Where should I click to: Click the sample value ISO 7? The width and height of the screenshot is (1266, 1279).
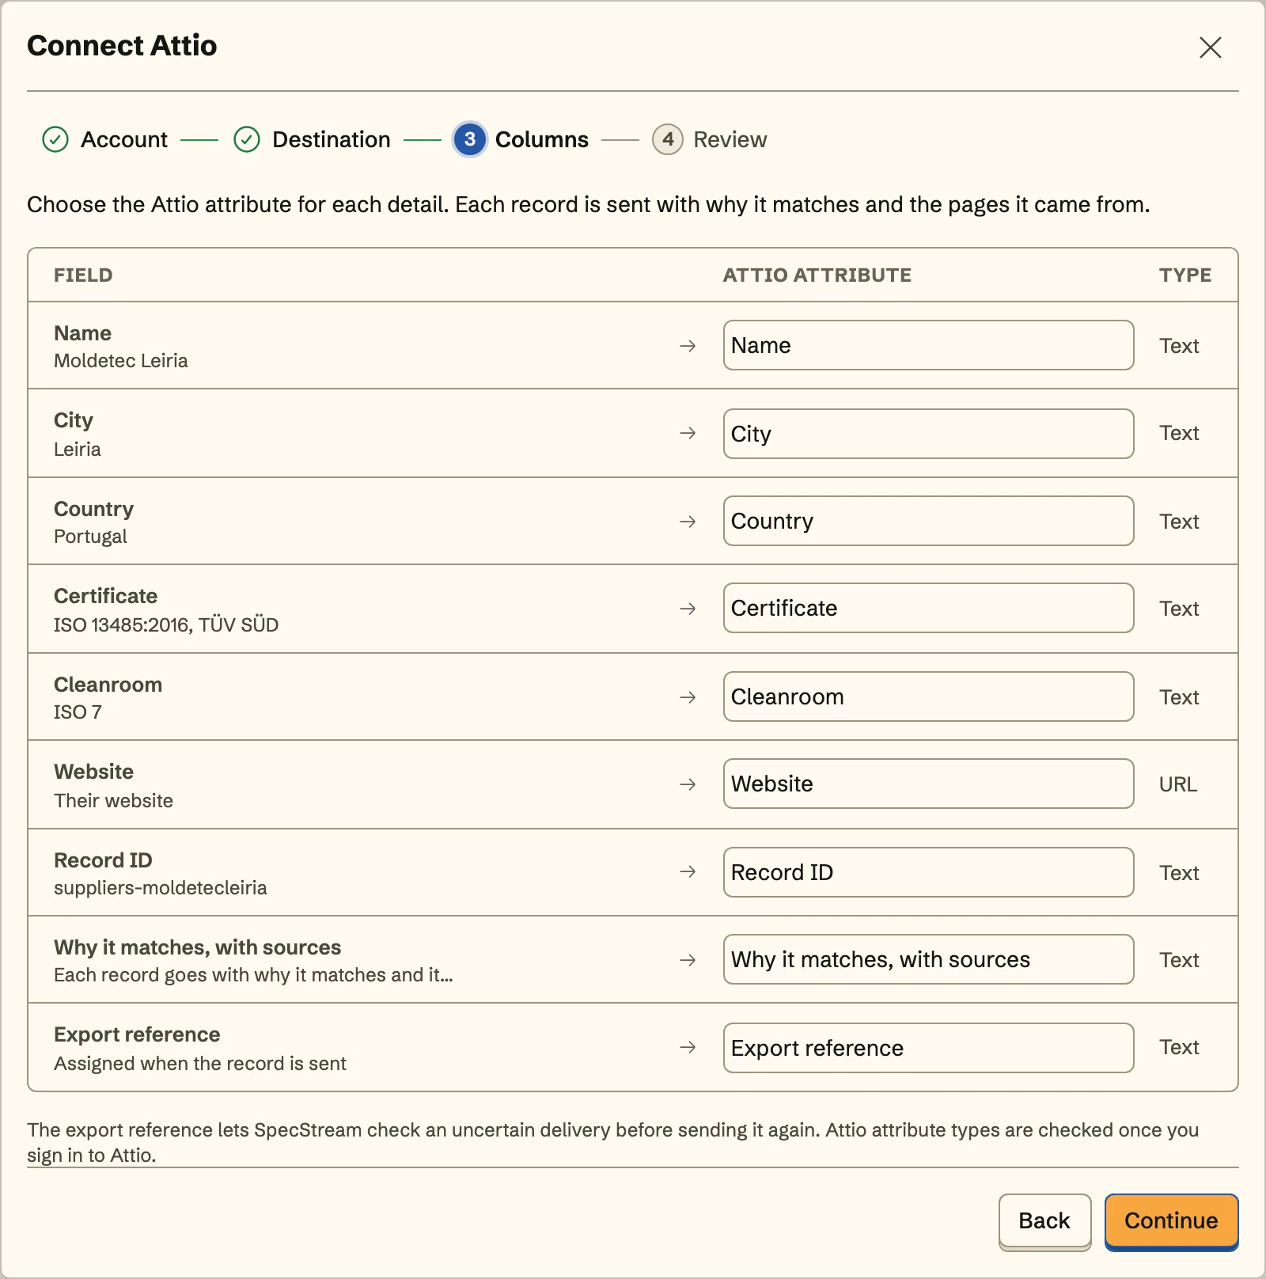coord(78,712)
